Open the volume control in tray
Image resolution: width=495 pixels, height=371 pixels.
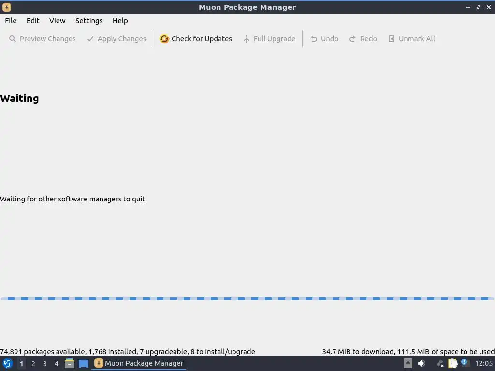(x=422, y=363)
